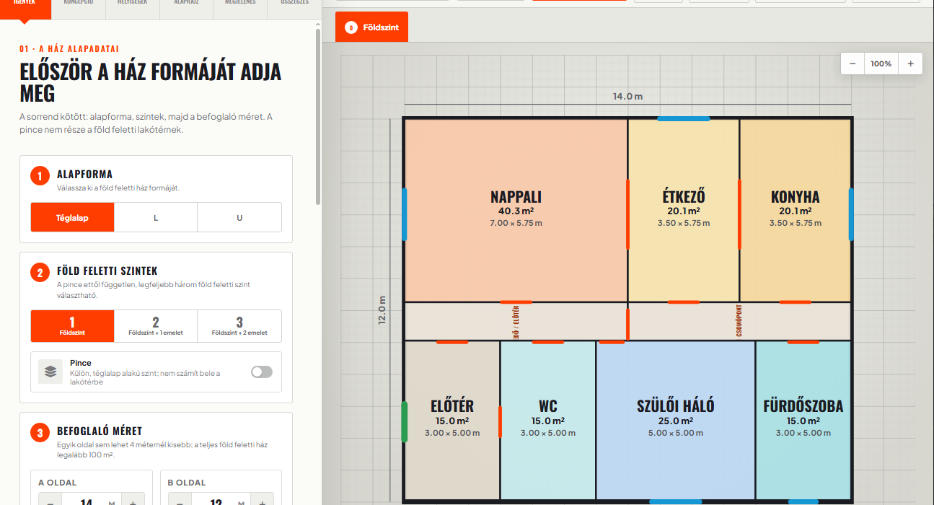
Task: Click the step 2 number badge
Action: [40, 273]
